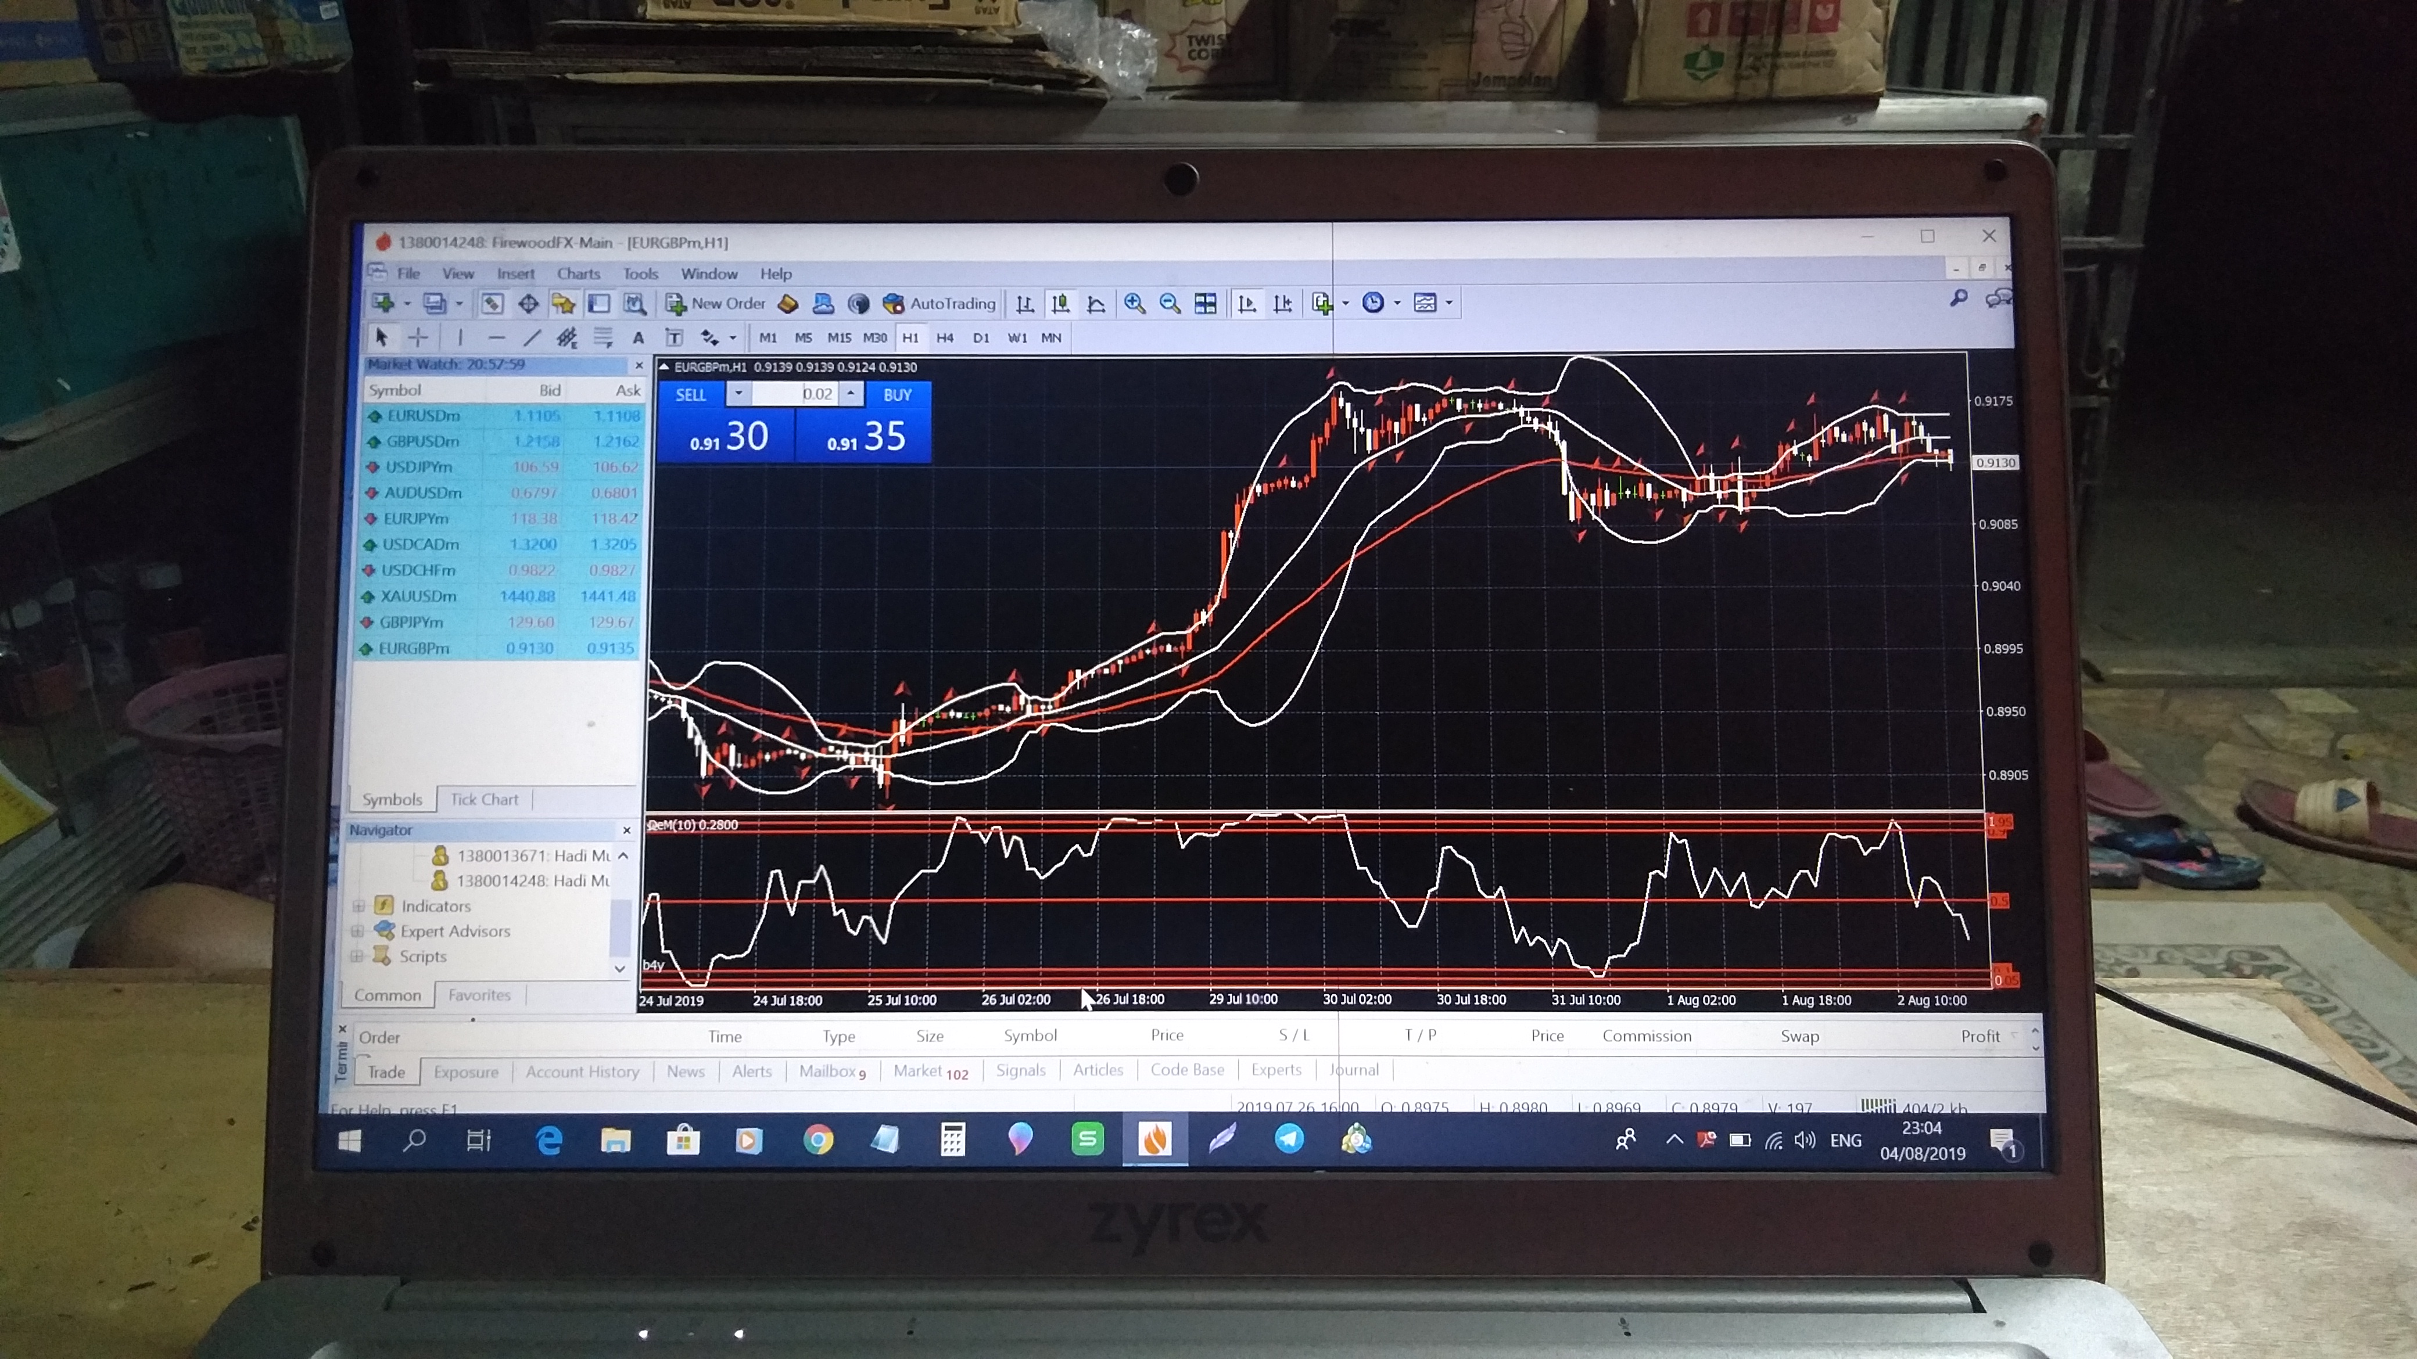Toggle chart Auto Scroll
Screen dimensions: 2417x1359
(1246, 303)
